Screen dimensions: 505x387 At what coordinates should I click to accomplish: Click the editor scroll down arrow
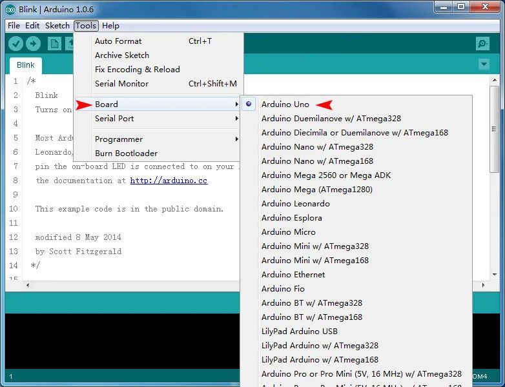coord(495,274)
